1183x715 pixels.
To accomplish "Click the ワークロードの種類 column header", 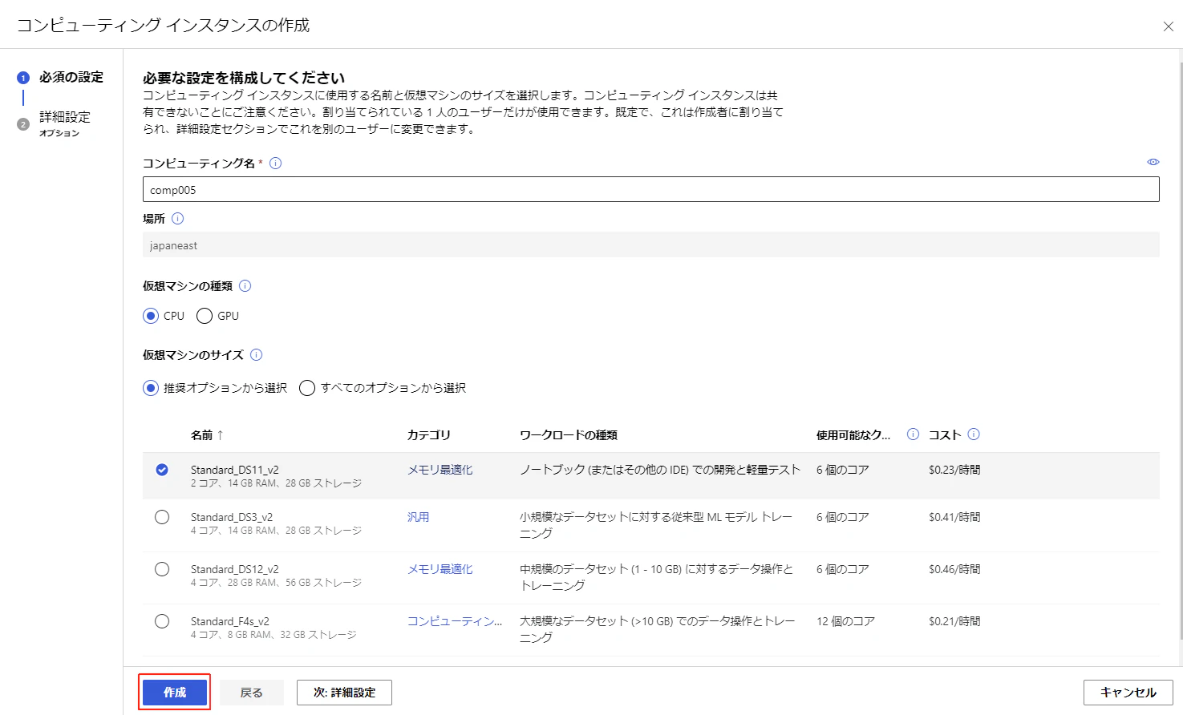I will (569, 434).
